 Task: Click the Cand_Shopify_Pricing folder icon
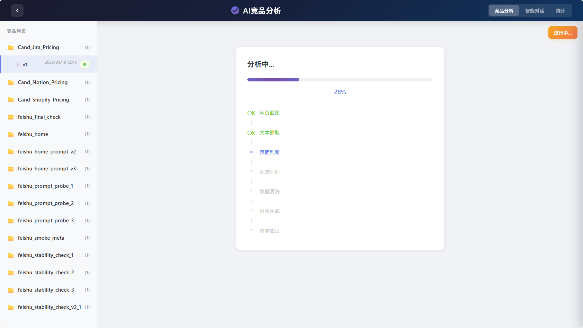11,100
